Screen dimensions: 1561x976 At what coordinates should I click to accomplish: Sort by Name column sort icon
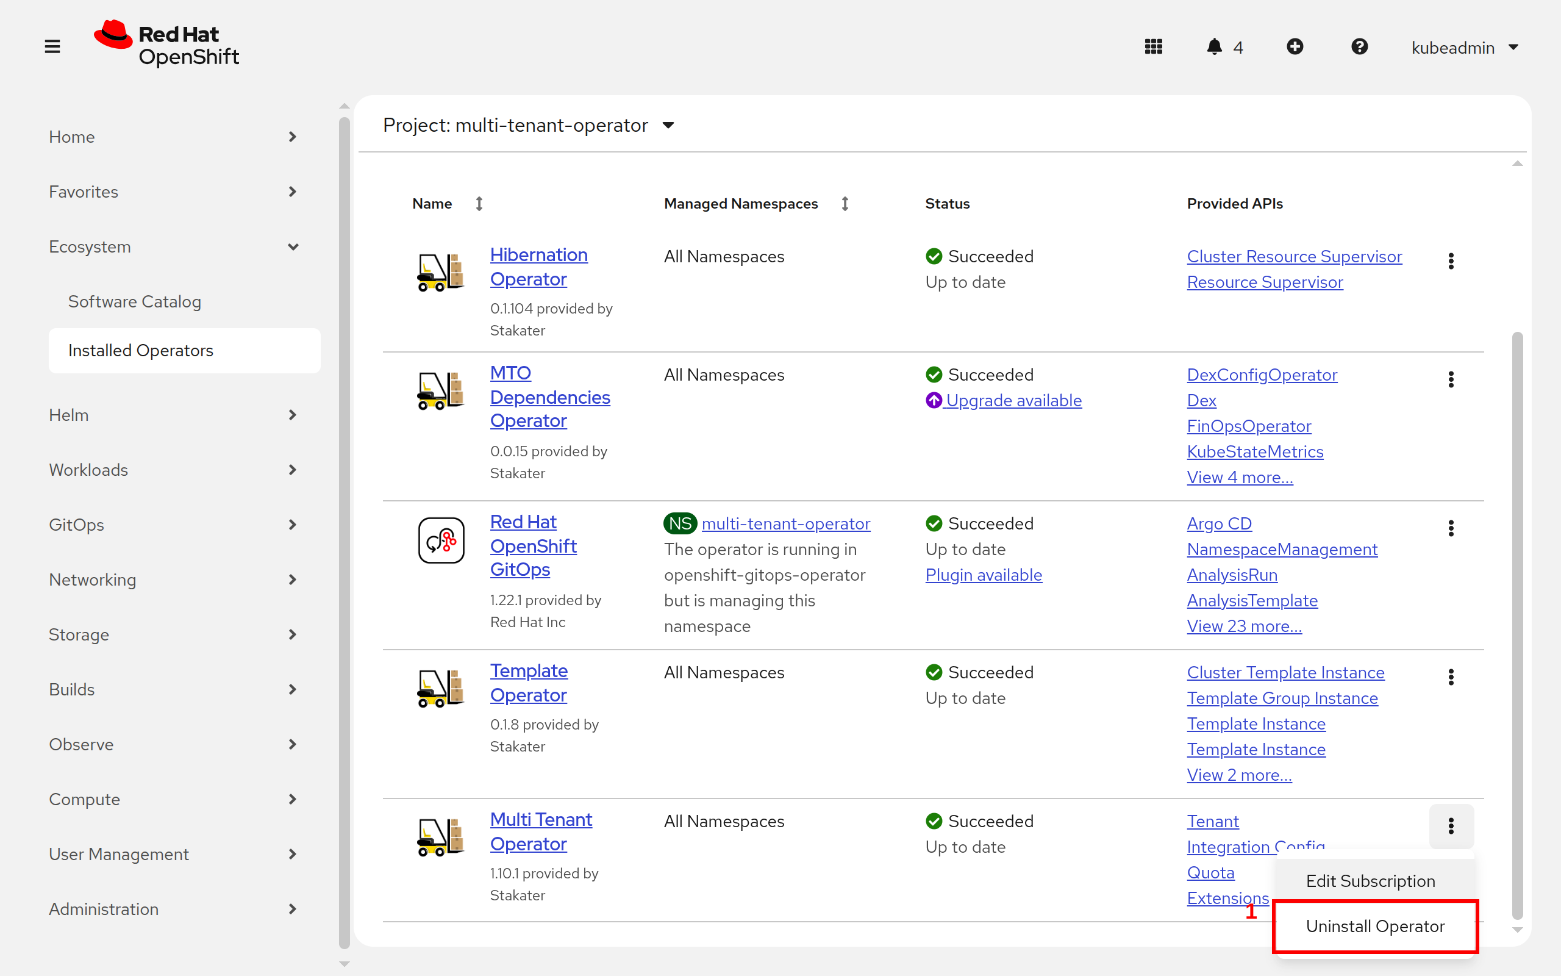(x=479, y=204)
